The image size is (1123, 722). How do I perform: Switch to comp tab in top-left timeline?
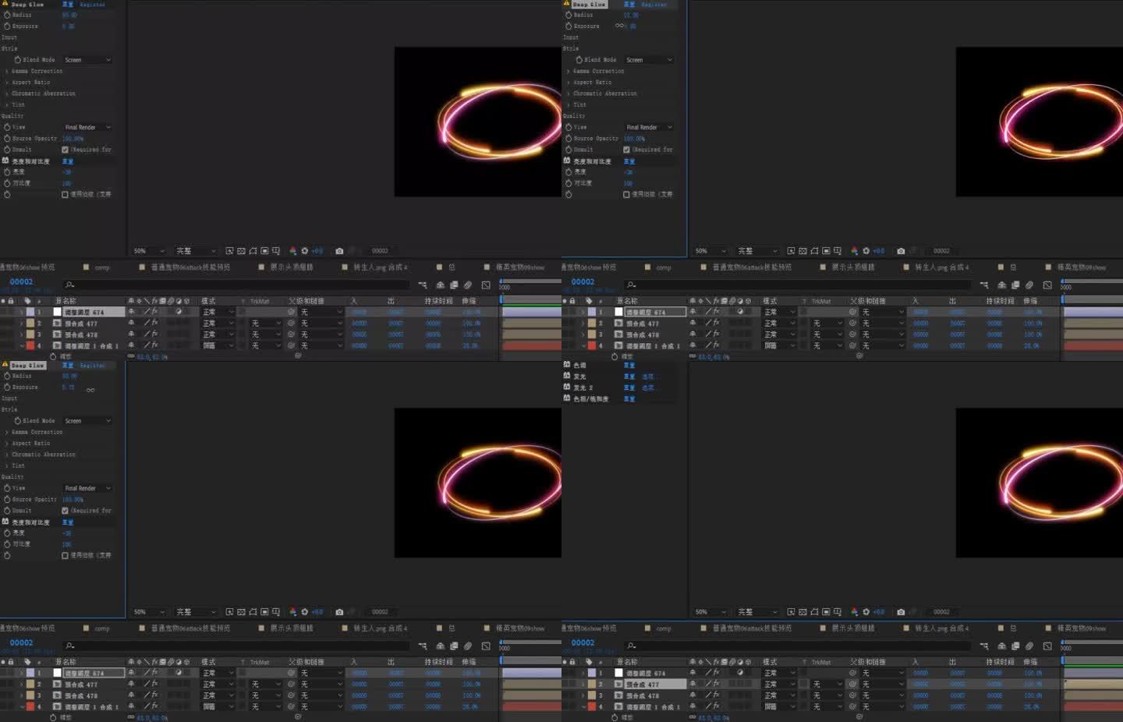click(x=102, y=267)
